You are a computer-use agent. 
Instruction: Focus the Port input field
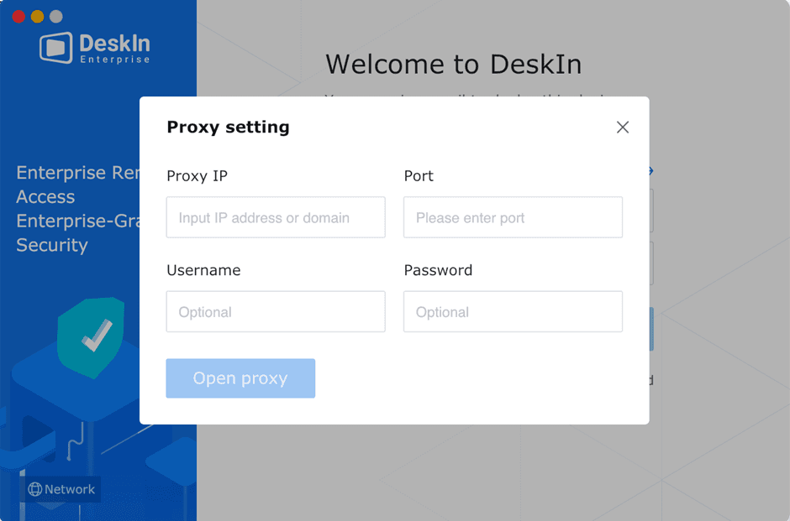(x=513, y=217)
